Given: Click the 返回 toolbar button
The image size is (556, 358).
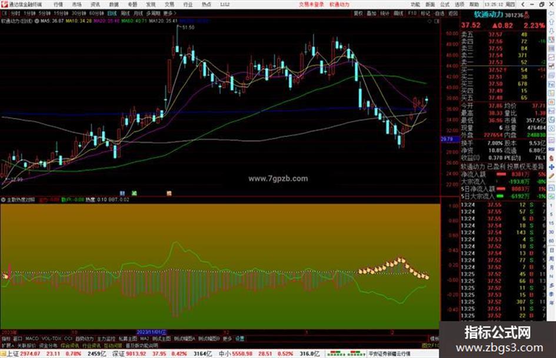Looking at the screenshot, I should coord(453,13).
